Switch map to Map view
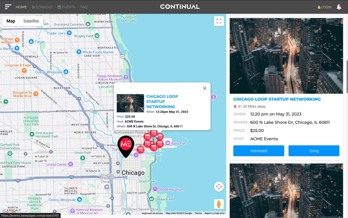This screenshot has width=348, height=218. tap(11, 21)
